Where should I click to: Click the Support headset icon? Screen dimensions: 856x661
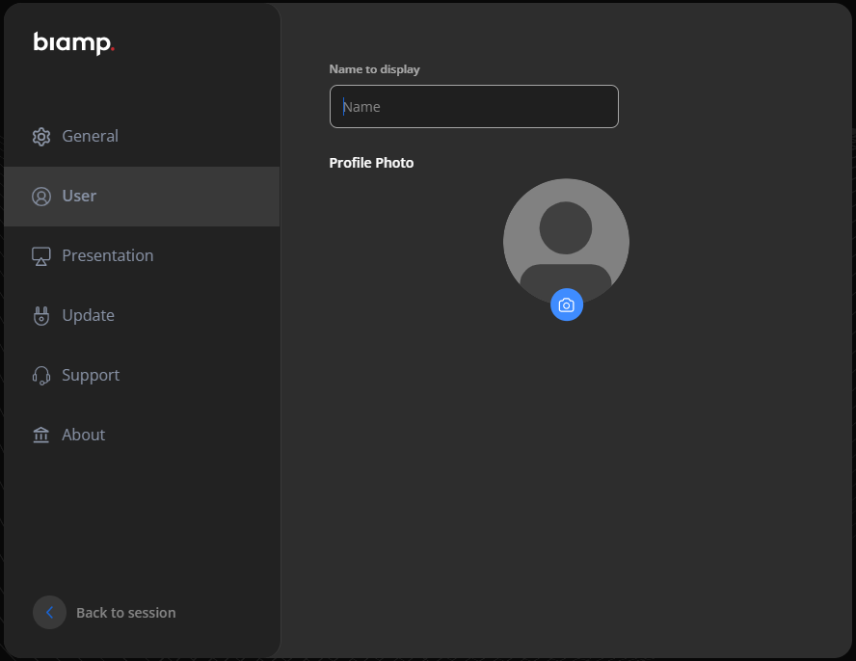coord(40,376)
